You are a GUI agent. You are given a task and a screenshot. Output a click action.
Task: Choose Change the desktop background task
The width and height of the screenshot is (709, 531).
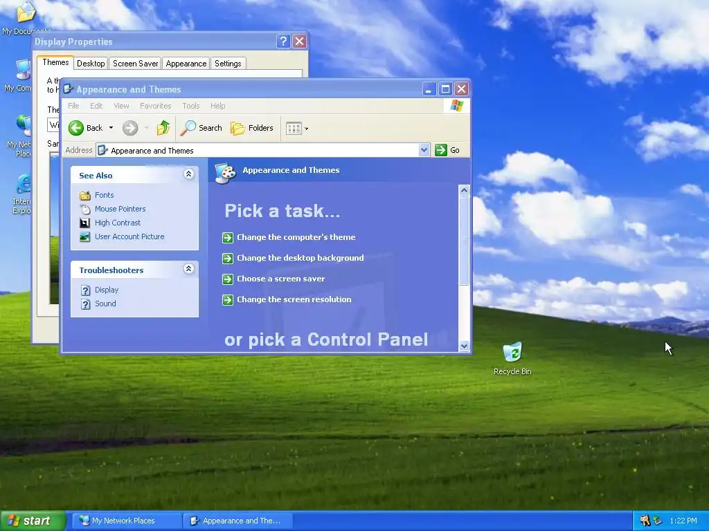tap(300, 258)
